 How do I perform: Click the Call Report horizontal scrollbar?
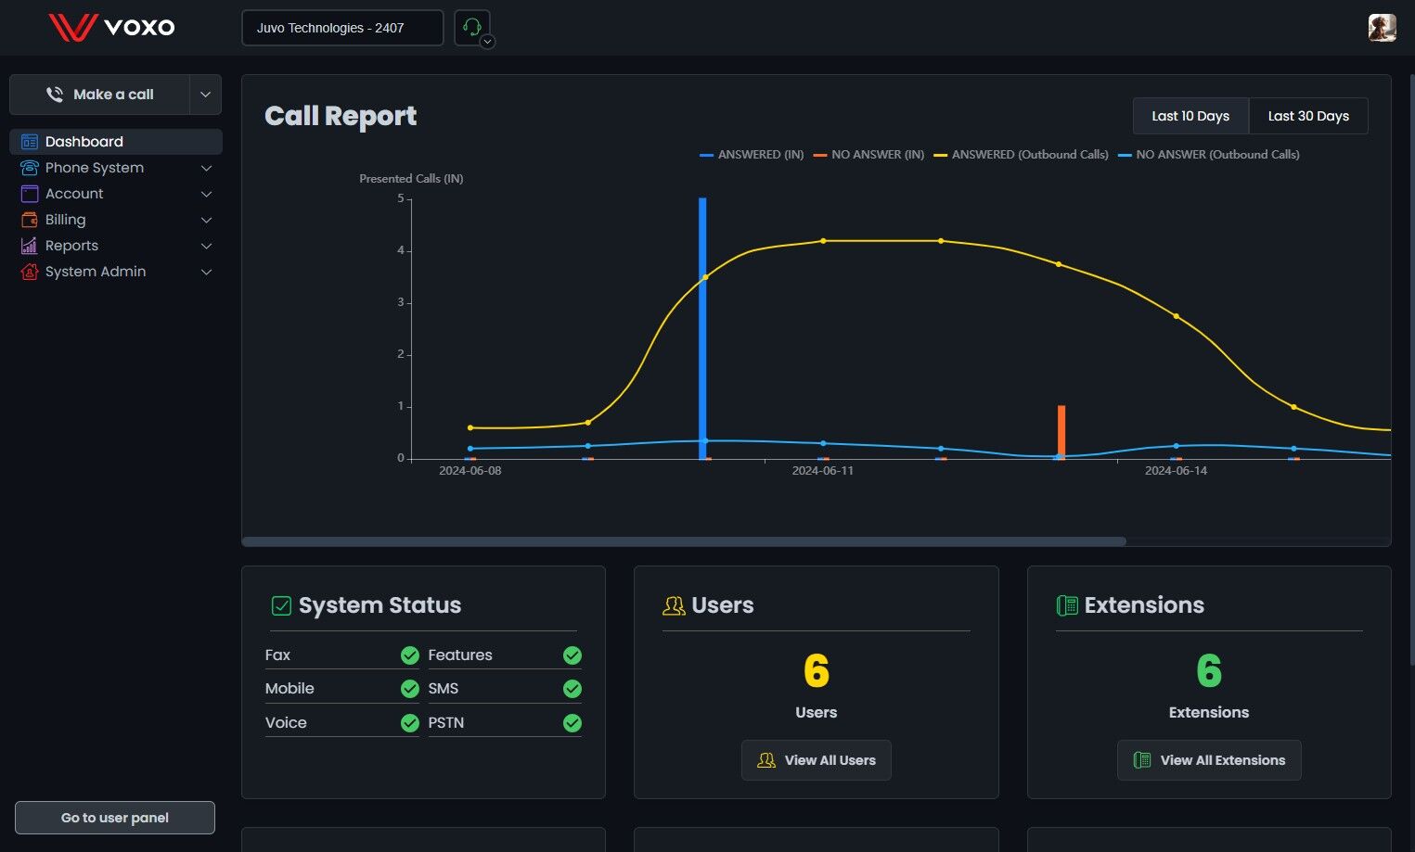pos(684,541)
